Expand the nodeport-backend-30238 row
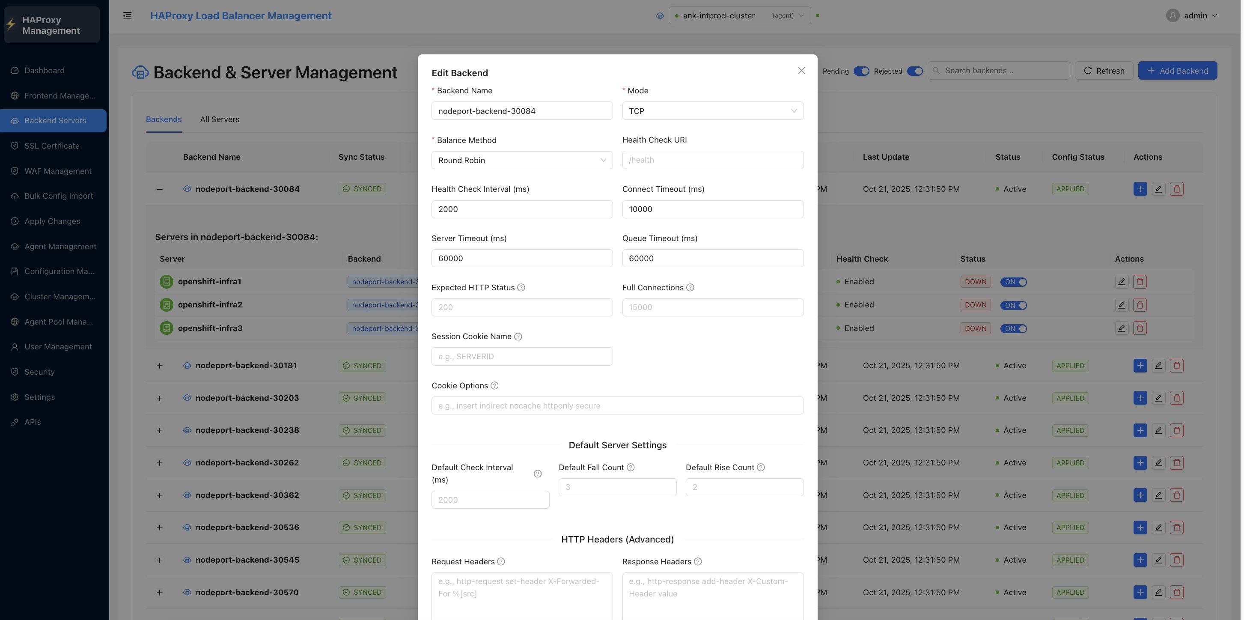This screenshot has height=620, width=1244. (x=159, y=430)
